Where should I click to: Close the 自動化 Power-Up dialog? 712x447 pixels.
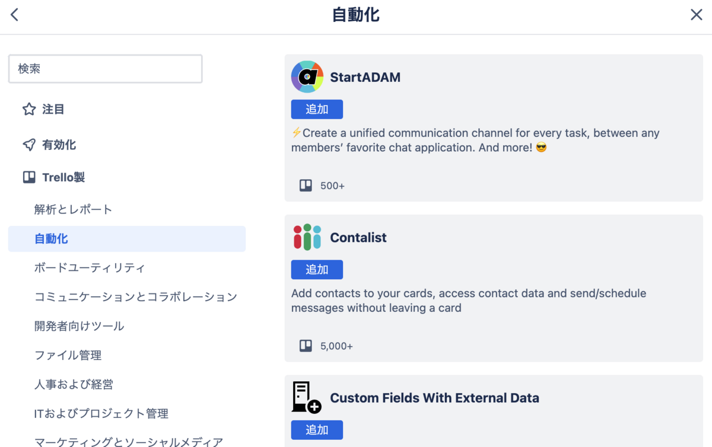(697, 15)
